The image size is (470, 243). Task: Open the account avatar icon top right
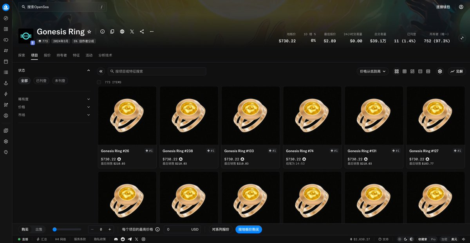(461, 7)
